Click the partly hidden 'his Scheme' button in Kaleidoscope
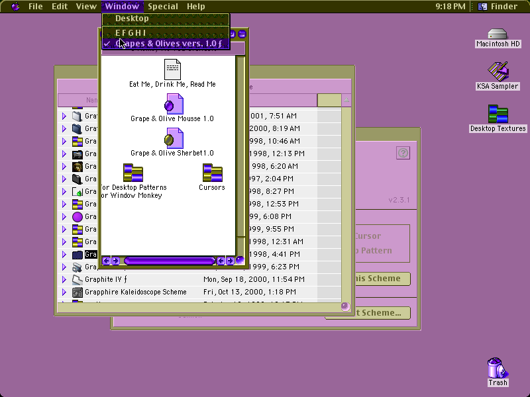 click(382, 279)
